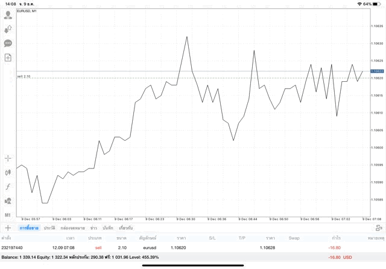Tap the sell 2.10 order line on chart

[24, 77]
